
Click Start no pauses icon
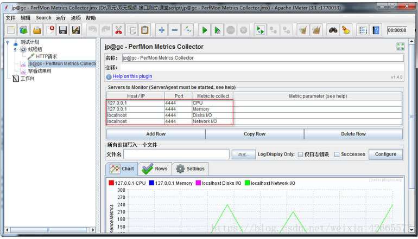click(218, 30)
